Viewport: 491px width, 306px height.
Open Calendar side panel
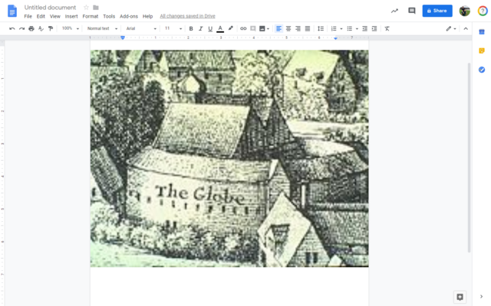coord(482,32)
